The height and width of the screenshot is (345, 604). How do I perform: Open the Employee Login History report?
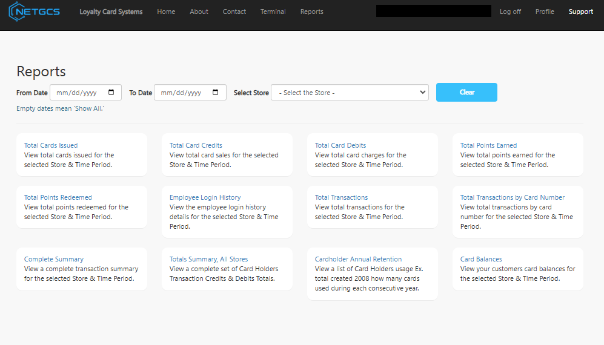205,197
